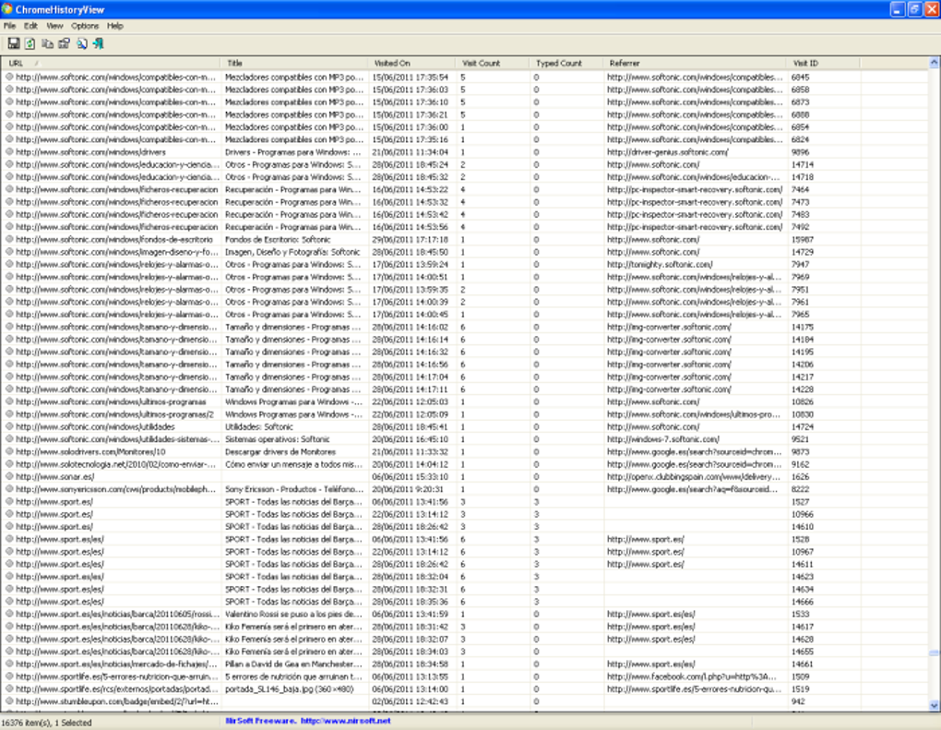Screen dimensions: 941x730
Task: Select the title 'Utilidades: Softonic'
Action: 259,427
